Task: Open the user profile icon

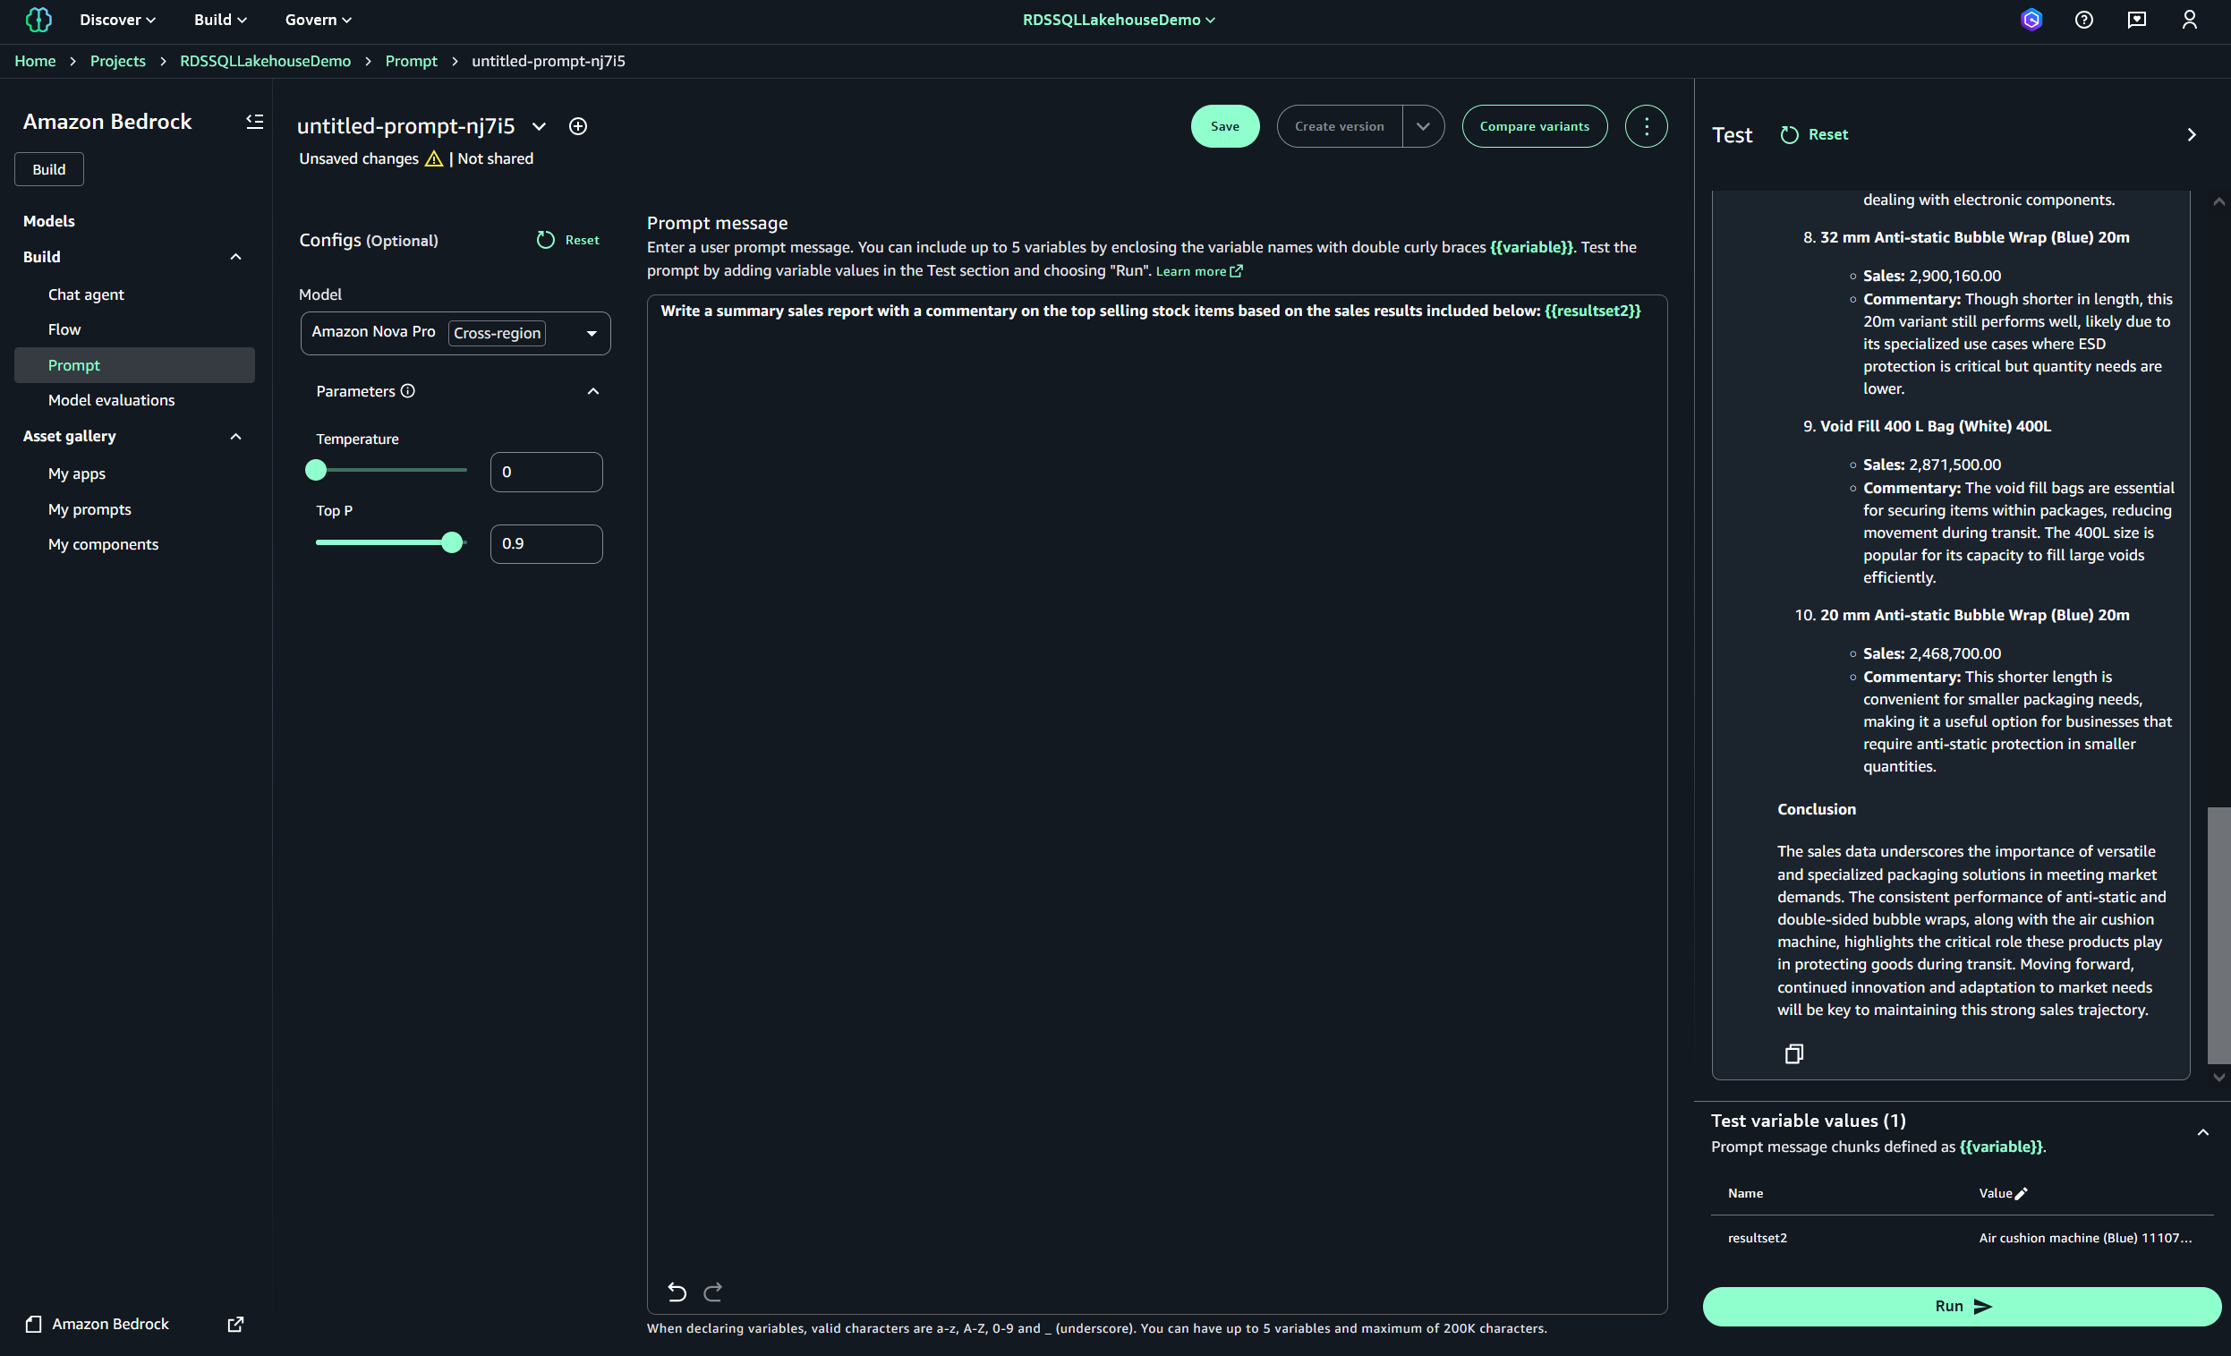Action: (2188, 20)
